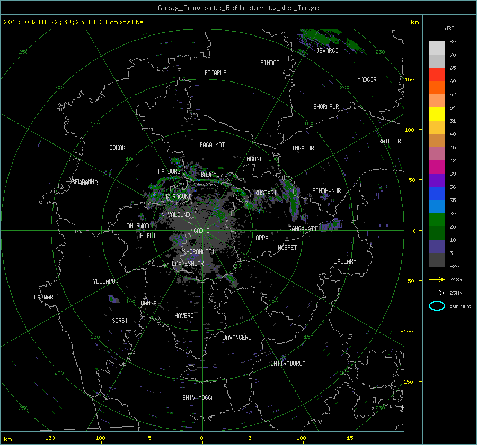Image resolution: width=477 pixels, height=445 pixels.
Task: Click the red 65 dBZ color swatch
Action: tap(437, 74)
